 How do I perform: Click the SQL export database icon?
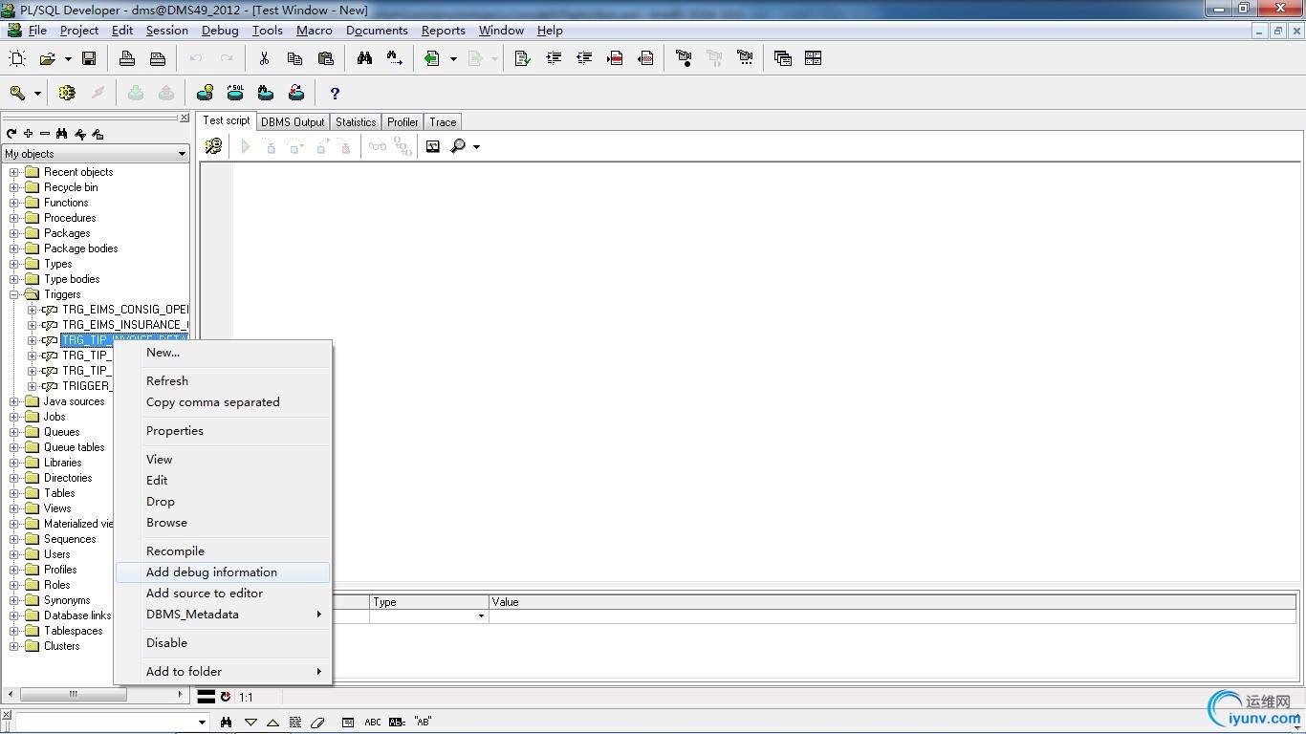pos(235,93)
